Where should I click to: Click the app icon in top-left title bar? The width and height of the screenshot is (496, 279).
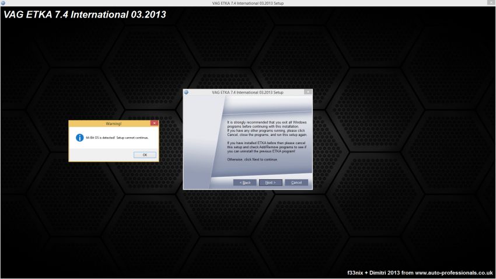(3, 3)
